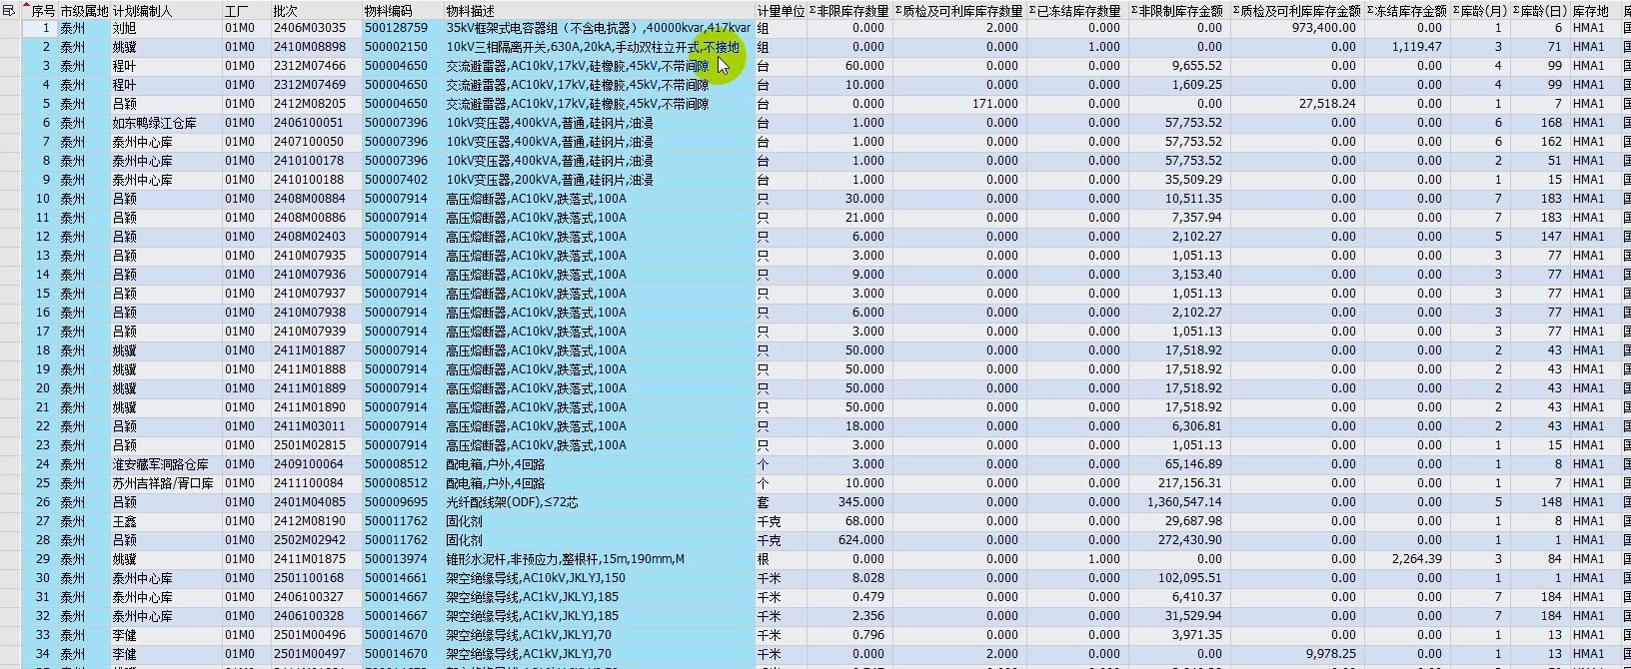Click the 批次 column header
1631x669 pixels.
[285, 11]
